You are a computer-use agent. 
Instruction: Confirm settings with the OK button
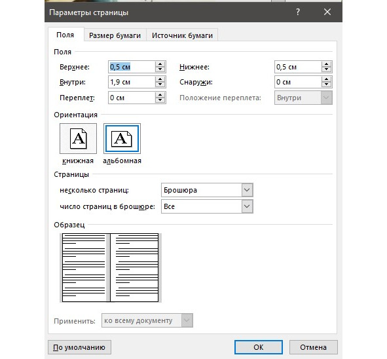pos(259,347)
